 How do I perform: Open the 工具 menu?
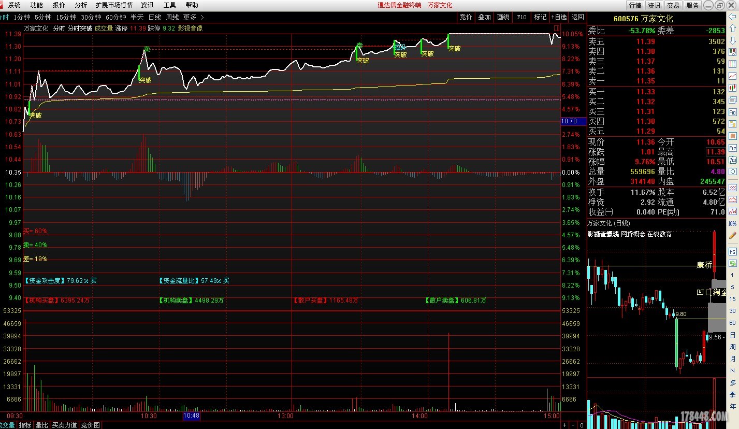pos(170,5)
